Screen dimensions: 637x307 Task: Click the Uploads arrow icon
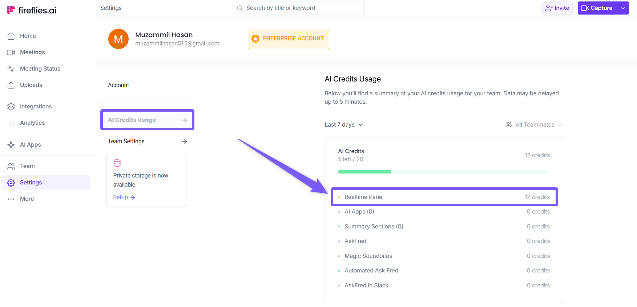(x=11, y=85)
